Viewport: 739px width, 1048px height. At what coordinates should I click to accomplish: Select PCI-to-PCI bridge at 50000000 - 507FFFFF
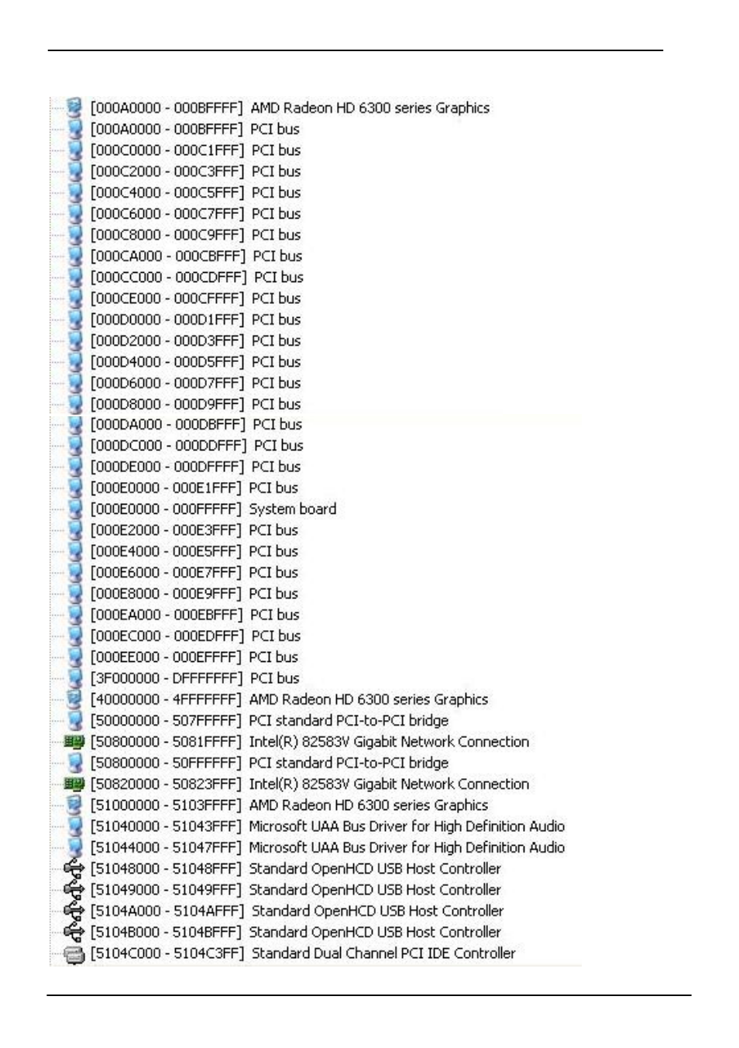269,721
